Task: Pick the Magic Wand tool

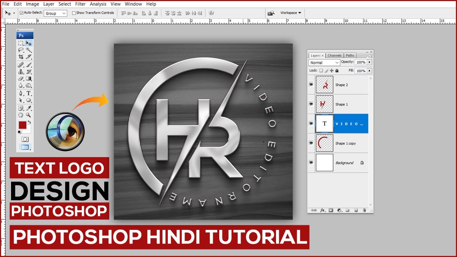Action: (x=29, y=50)
